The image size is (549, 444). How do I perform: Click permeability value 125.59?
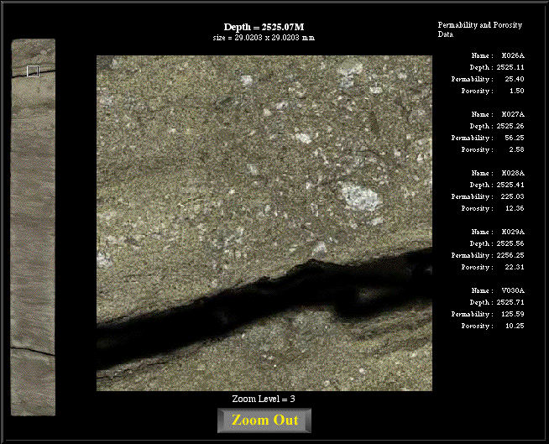coord(512,315)
